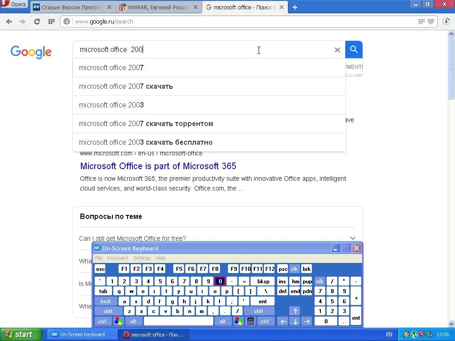Click inside the Google search box
The width and height of the screenshot is (455, 341).
(203, 50)
